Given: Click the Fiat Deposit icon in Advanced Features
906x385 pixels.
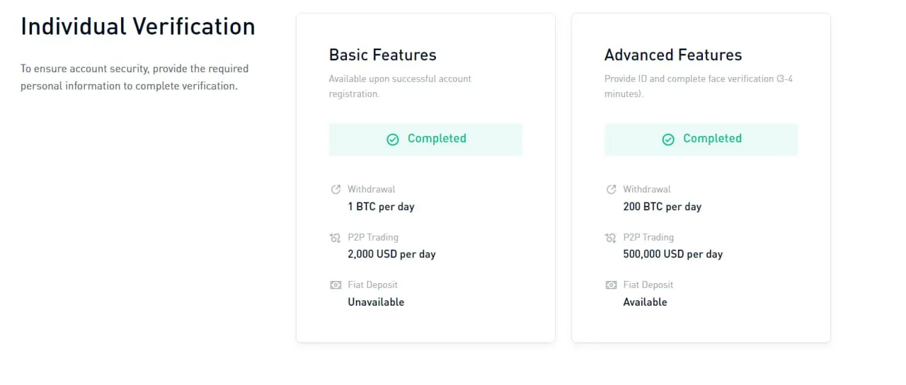Looking at the screenshot, I should [611, 285].
